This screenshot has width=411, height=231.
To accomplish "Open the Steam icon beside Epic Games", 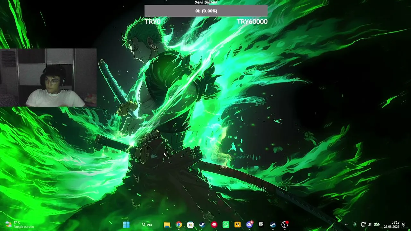I will 273,225.
